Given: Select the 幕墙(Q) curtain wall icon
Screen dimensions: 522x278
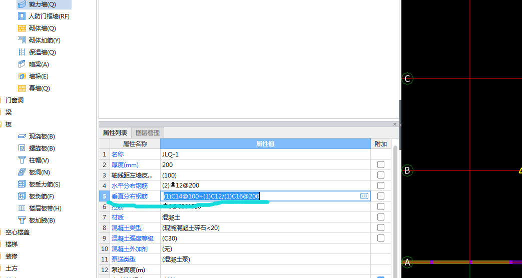Looking at the screenshot, I should 22,88.
